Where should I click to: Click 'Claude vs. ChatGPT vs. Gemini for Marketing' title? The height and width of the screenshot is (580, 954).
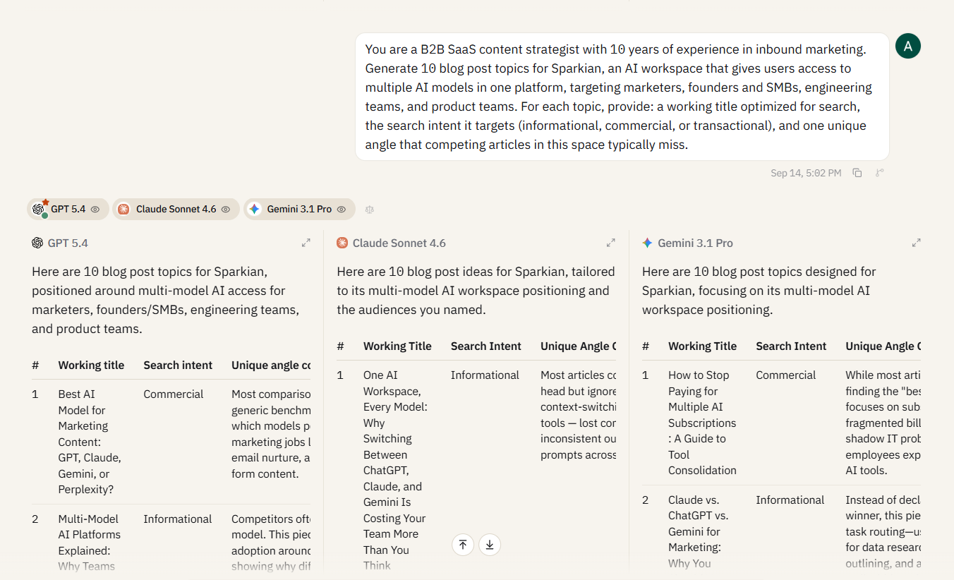click(x=699, y=531)
